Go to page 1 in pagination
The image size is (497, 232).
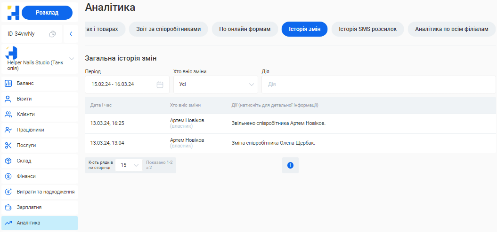[290, 165]
